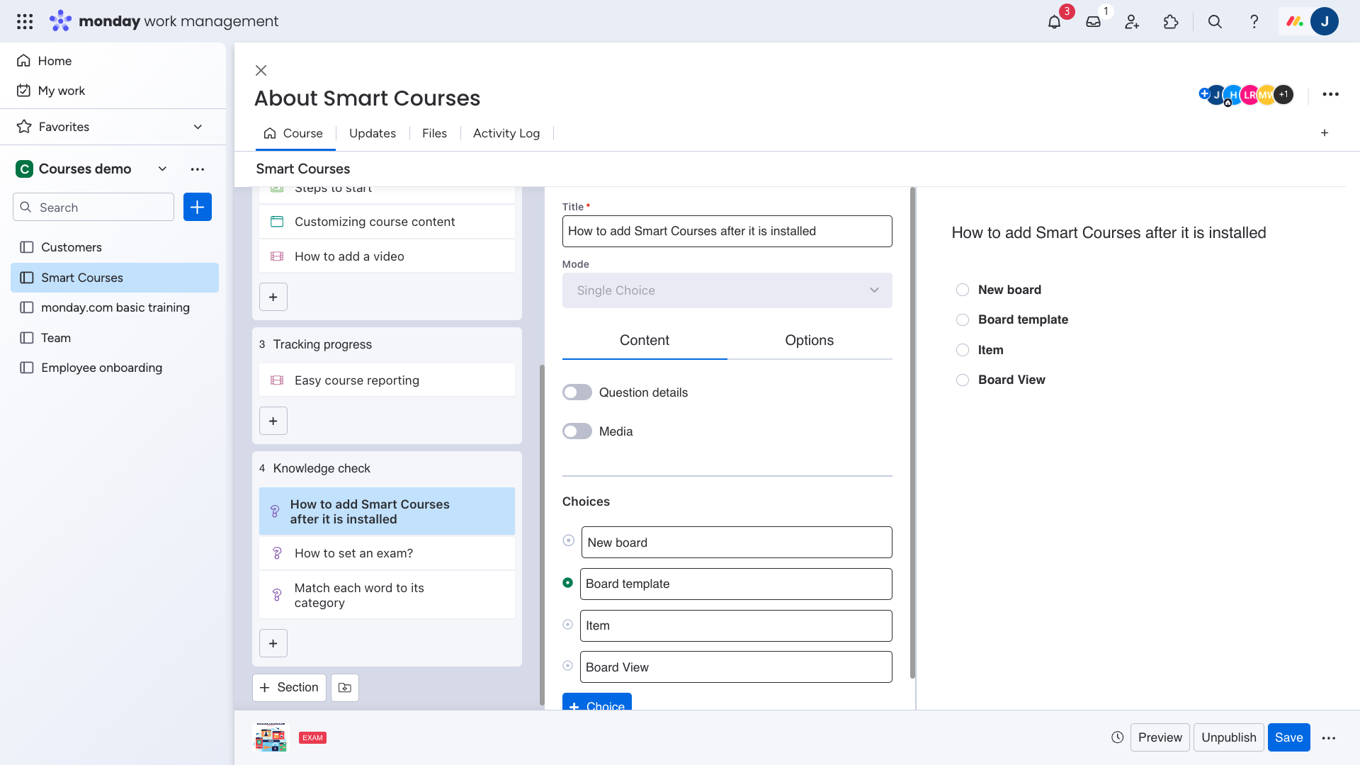Switch to the Content tab
This screenshot has width=1360, height=765.
[x=645, y=340]
